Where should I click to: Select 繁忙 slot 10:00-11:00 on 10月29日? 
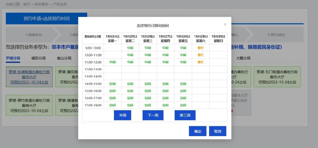(201, 55)
